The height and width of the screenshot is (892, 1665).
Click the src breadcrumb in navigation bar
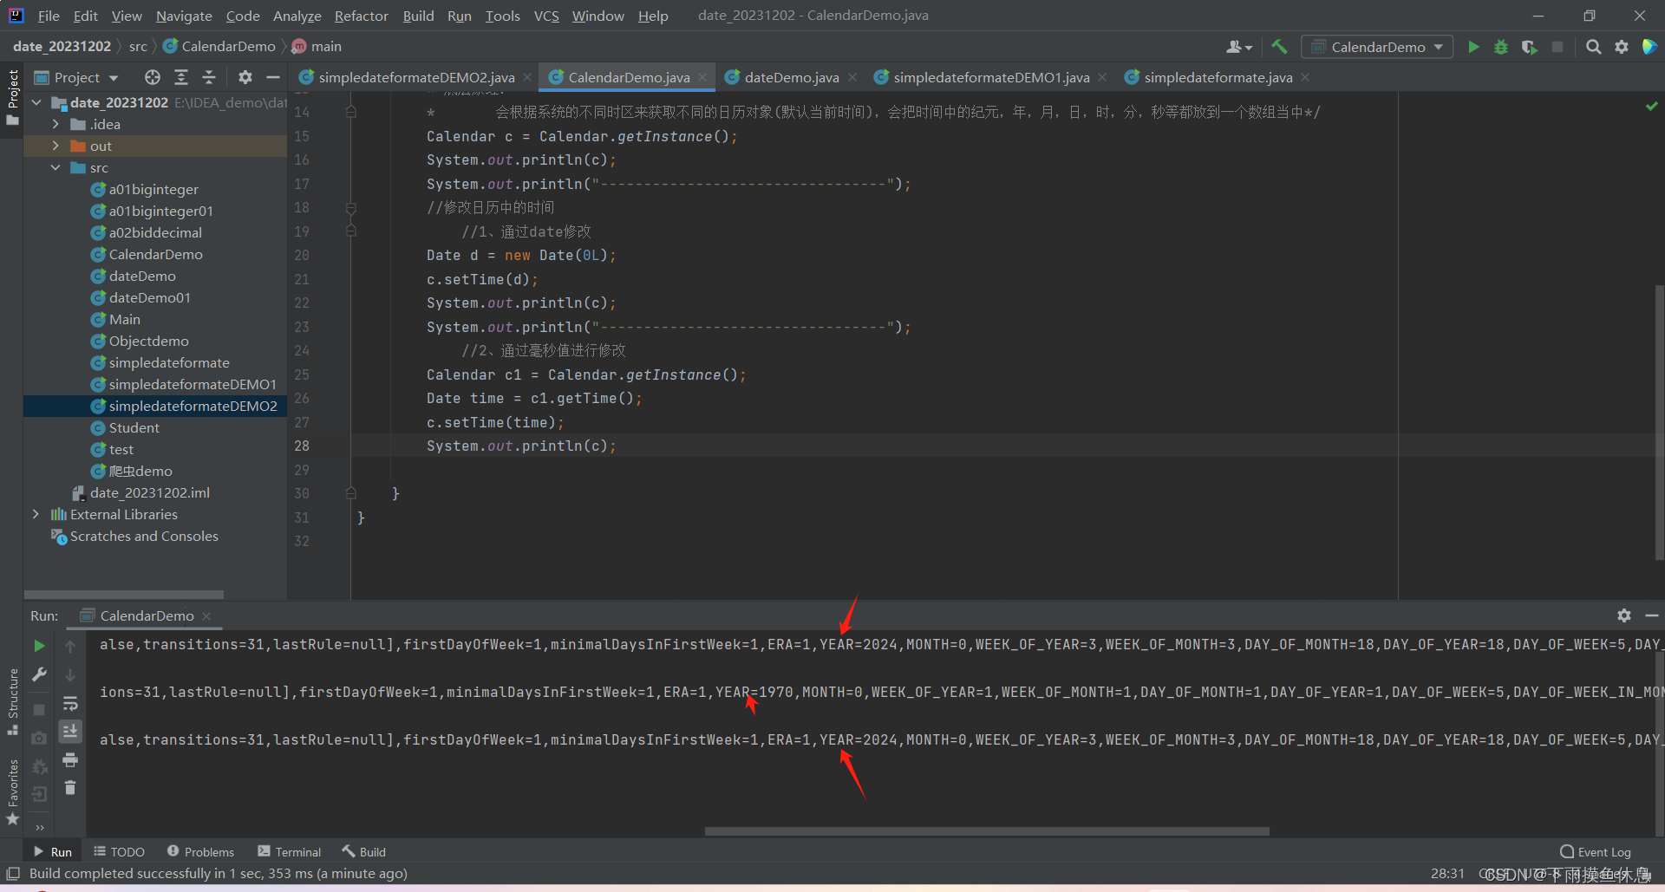coord(138,47)
